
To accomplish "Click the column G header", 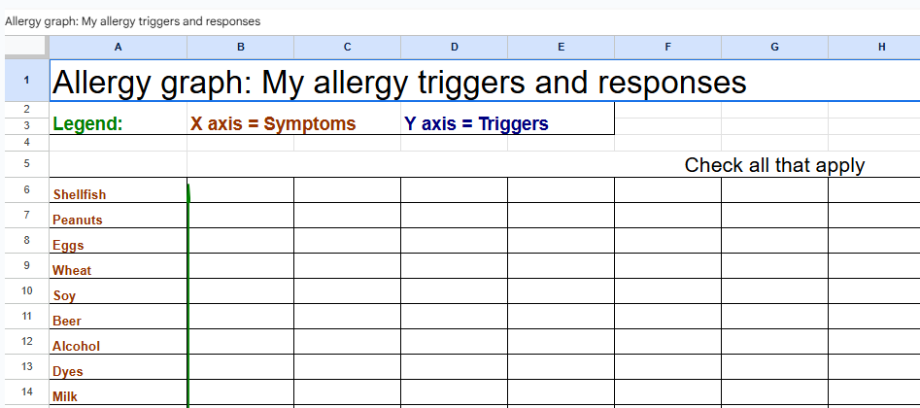I will pyautogui.click(x=774, y=47).
